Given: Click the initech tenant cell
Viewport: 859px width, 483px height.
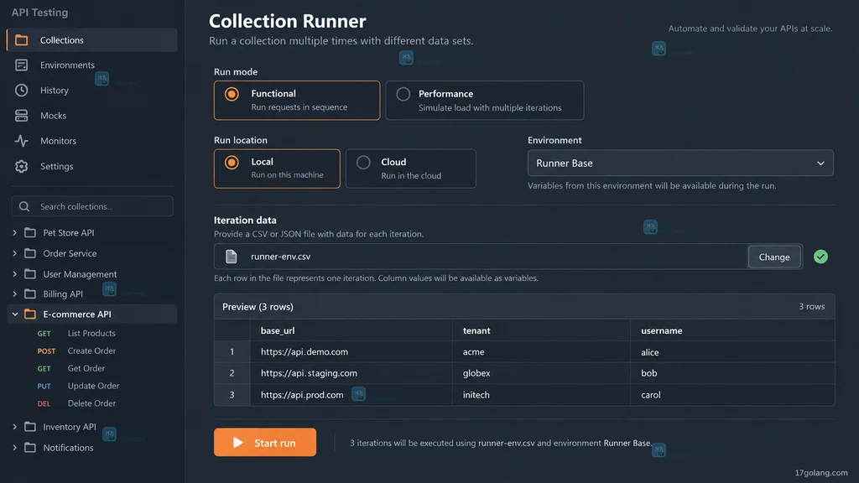Looking at the screenshot, I should click(x=541, y=395).
